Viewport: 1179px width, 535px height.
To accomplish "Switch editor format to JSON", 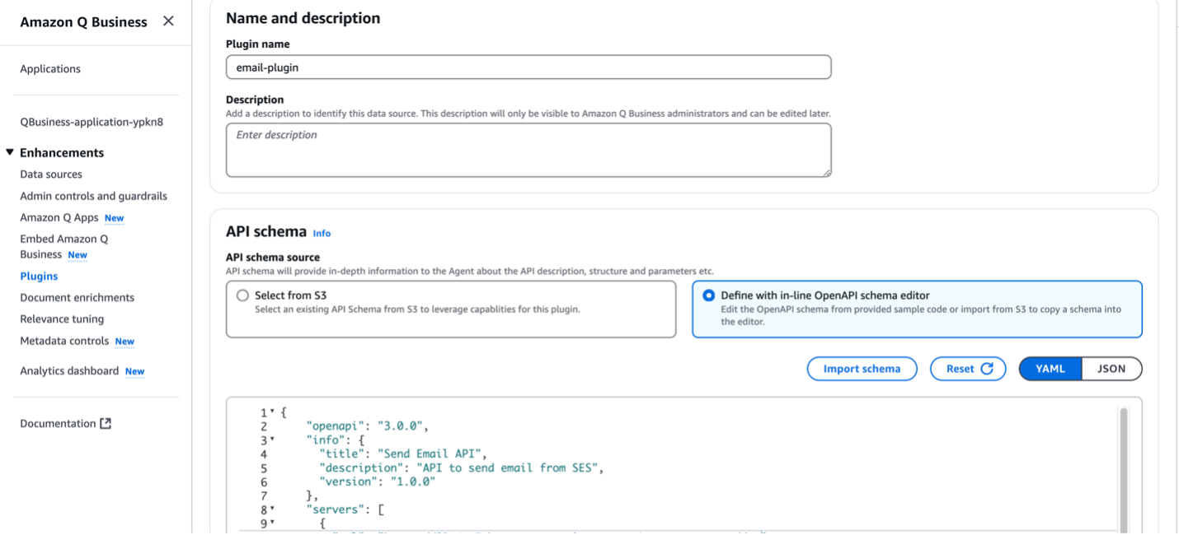I will [1111, 369].
